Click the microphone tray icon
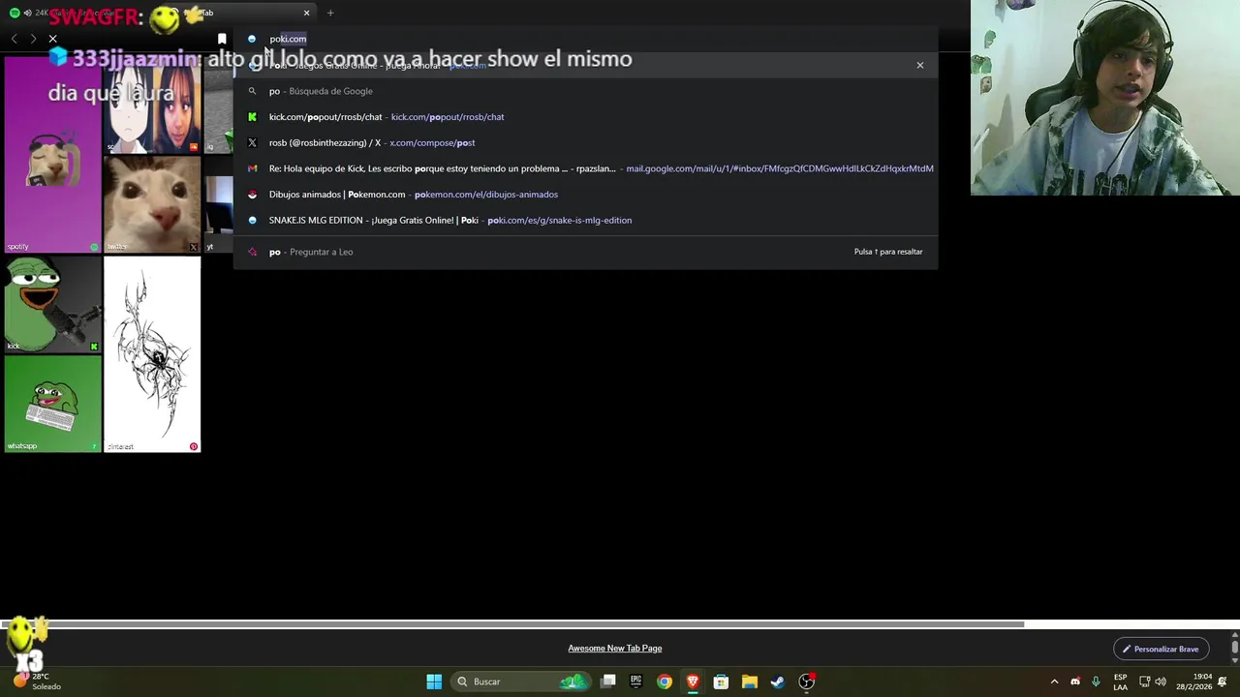The image size is (1240, 697). point(1096,682)
